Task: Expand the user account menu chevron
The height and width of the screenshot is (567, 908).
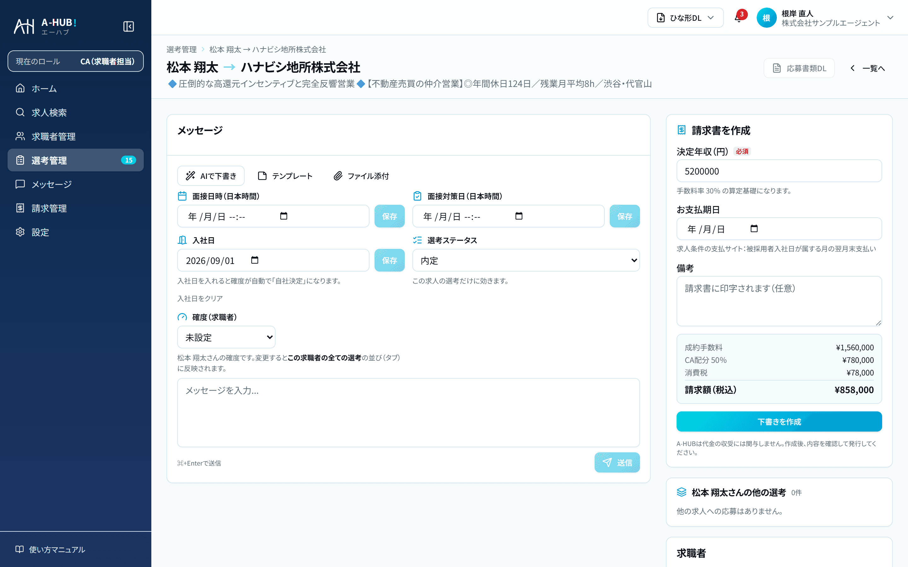Action: point(890,18)
